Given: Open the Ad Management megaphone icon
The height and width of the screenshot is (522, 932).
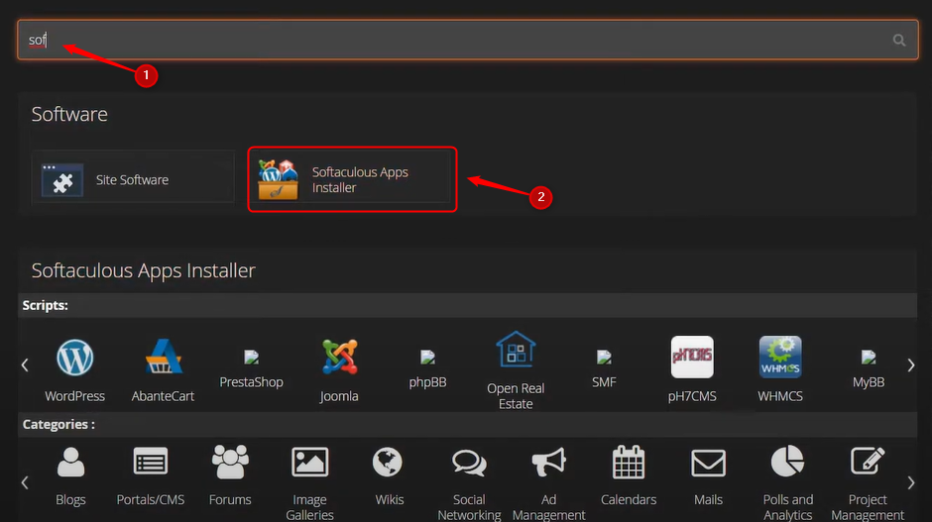Looking at the screenshot, I should tap(548, 462).
